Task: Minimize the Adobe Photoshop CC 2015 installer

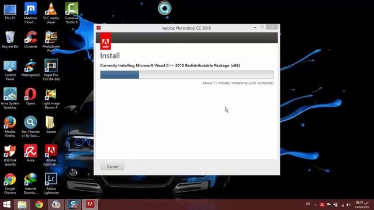Action: point(255,27)
